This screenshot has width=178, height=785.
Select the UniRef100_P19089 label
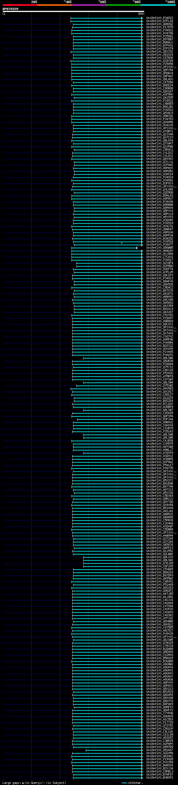click(x=160, y=759)
